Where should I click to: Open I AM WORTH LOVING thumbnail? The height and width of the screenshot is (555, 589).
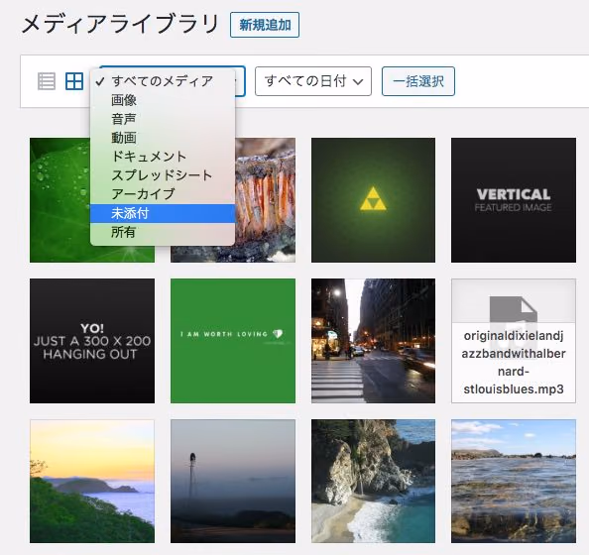233,341
